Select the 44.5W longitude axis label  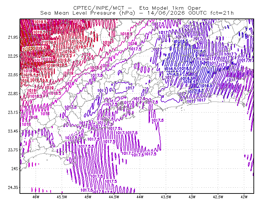tap(114, 197)
